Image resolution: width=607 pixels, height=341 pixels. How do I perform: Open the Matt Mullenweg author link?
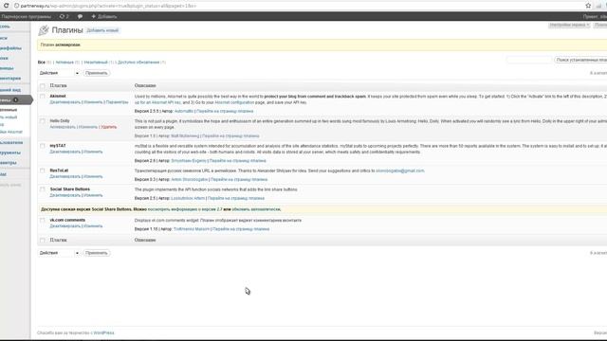(185, 136)
